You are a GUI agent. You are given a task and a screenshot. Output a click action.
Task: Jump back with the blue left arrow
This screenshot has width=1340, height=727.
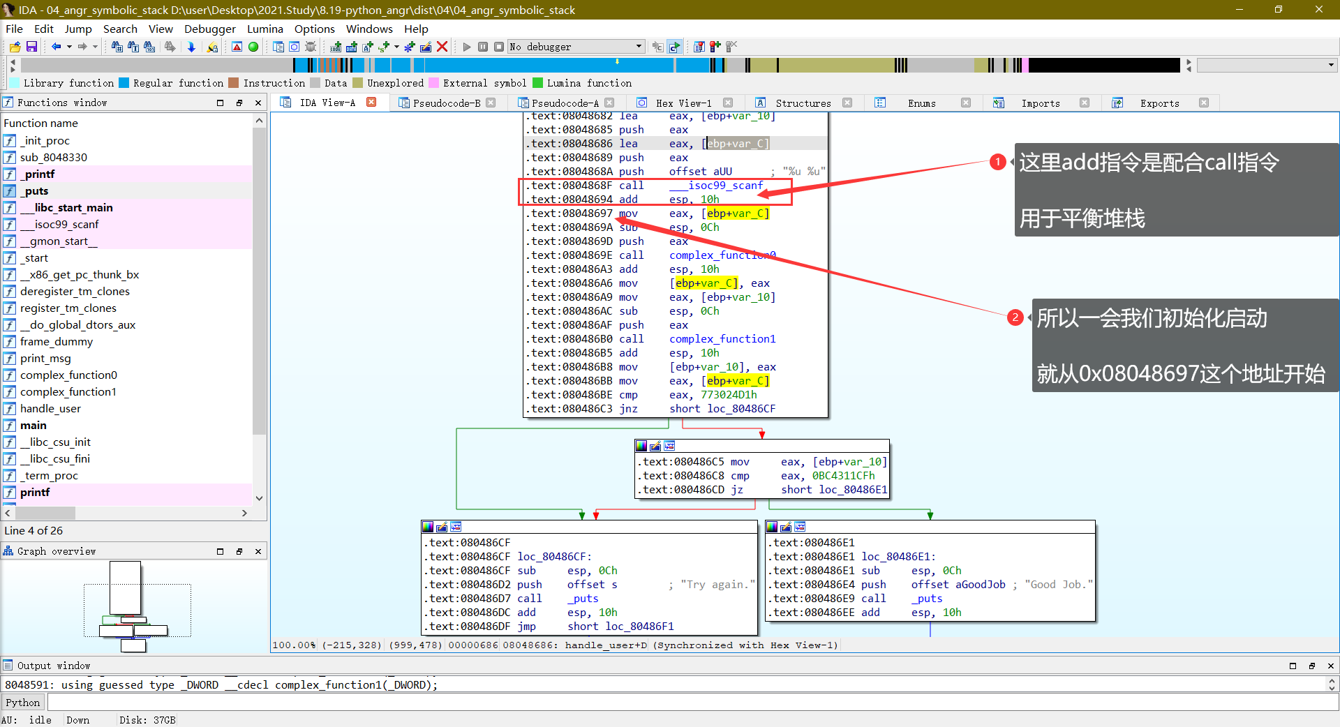[x=56, y=47]
